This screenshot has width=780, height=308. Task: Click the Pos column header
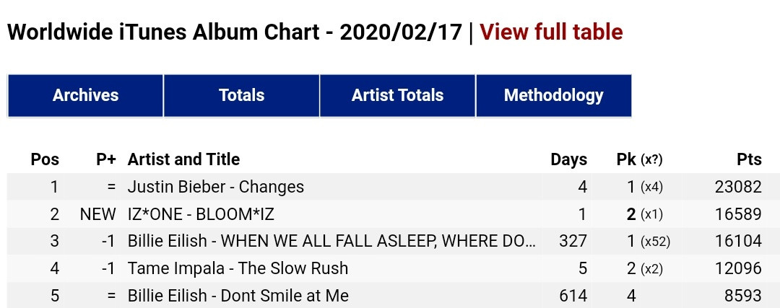tap(45, 159)
